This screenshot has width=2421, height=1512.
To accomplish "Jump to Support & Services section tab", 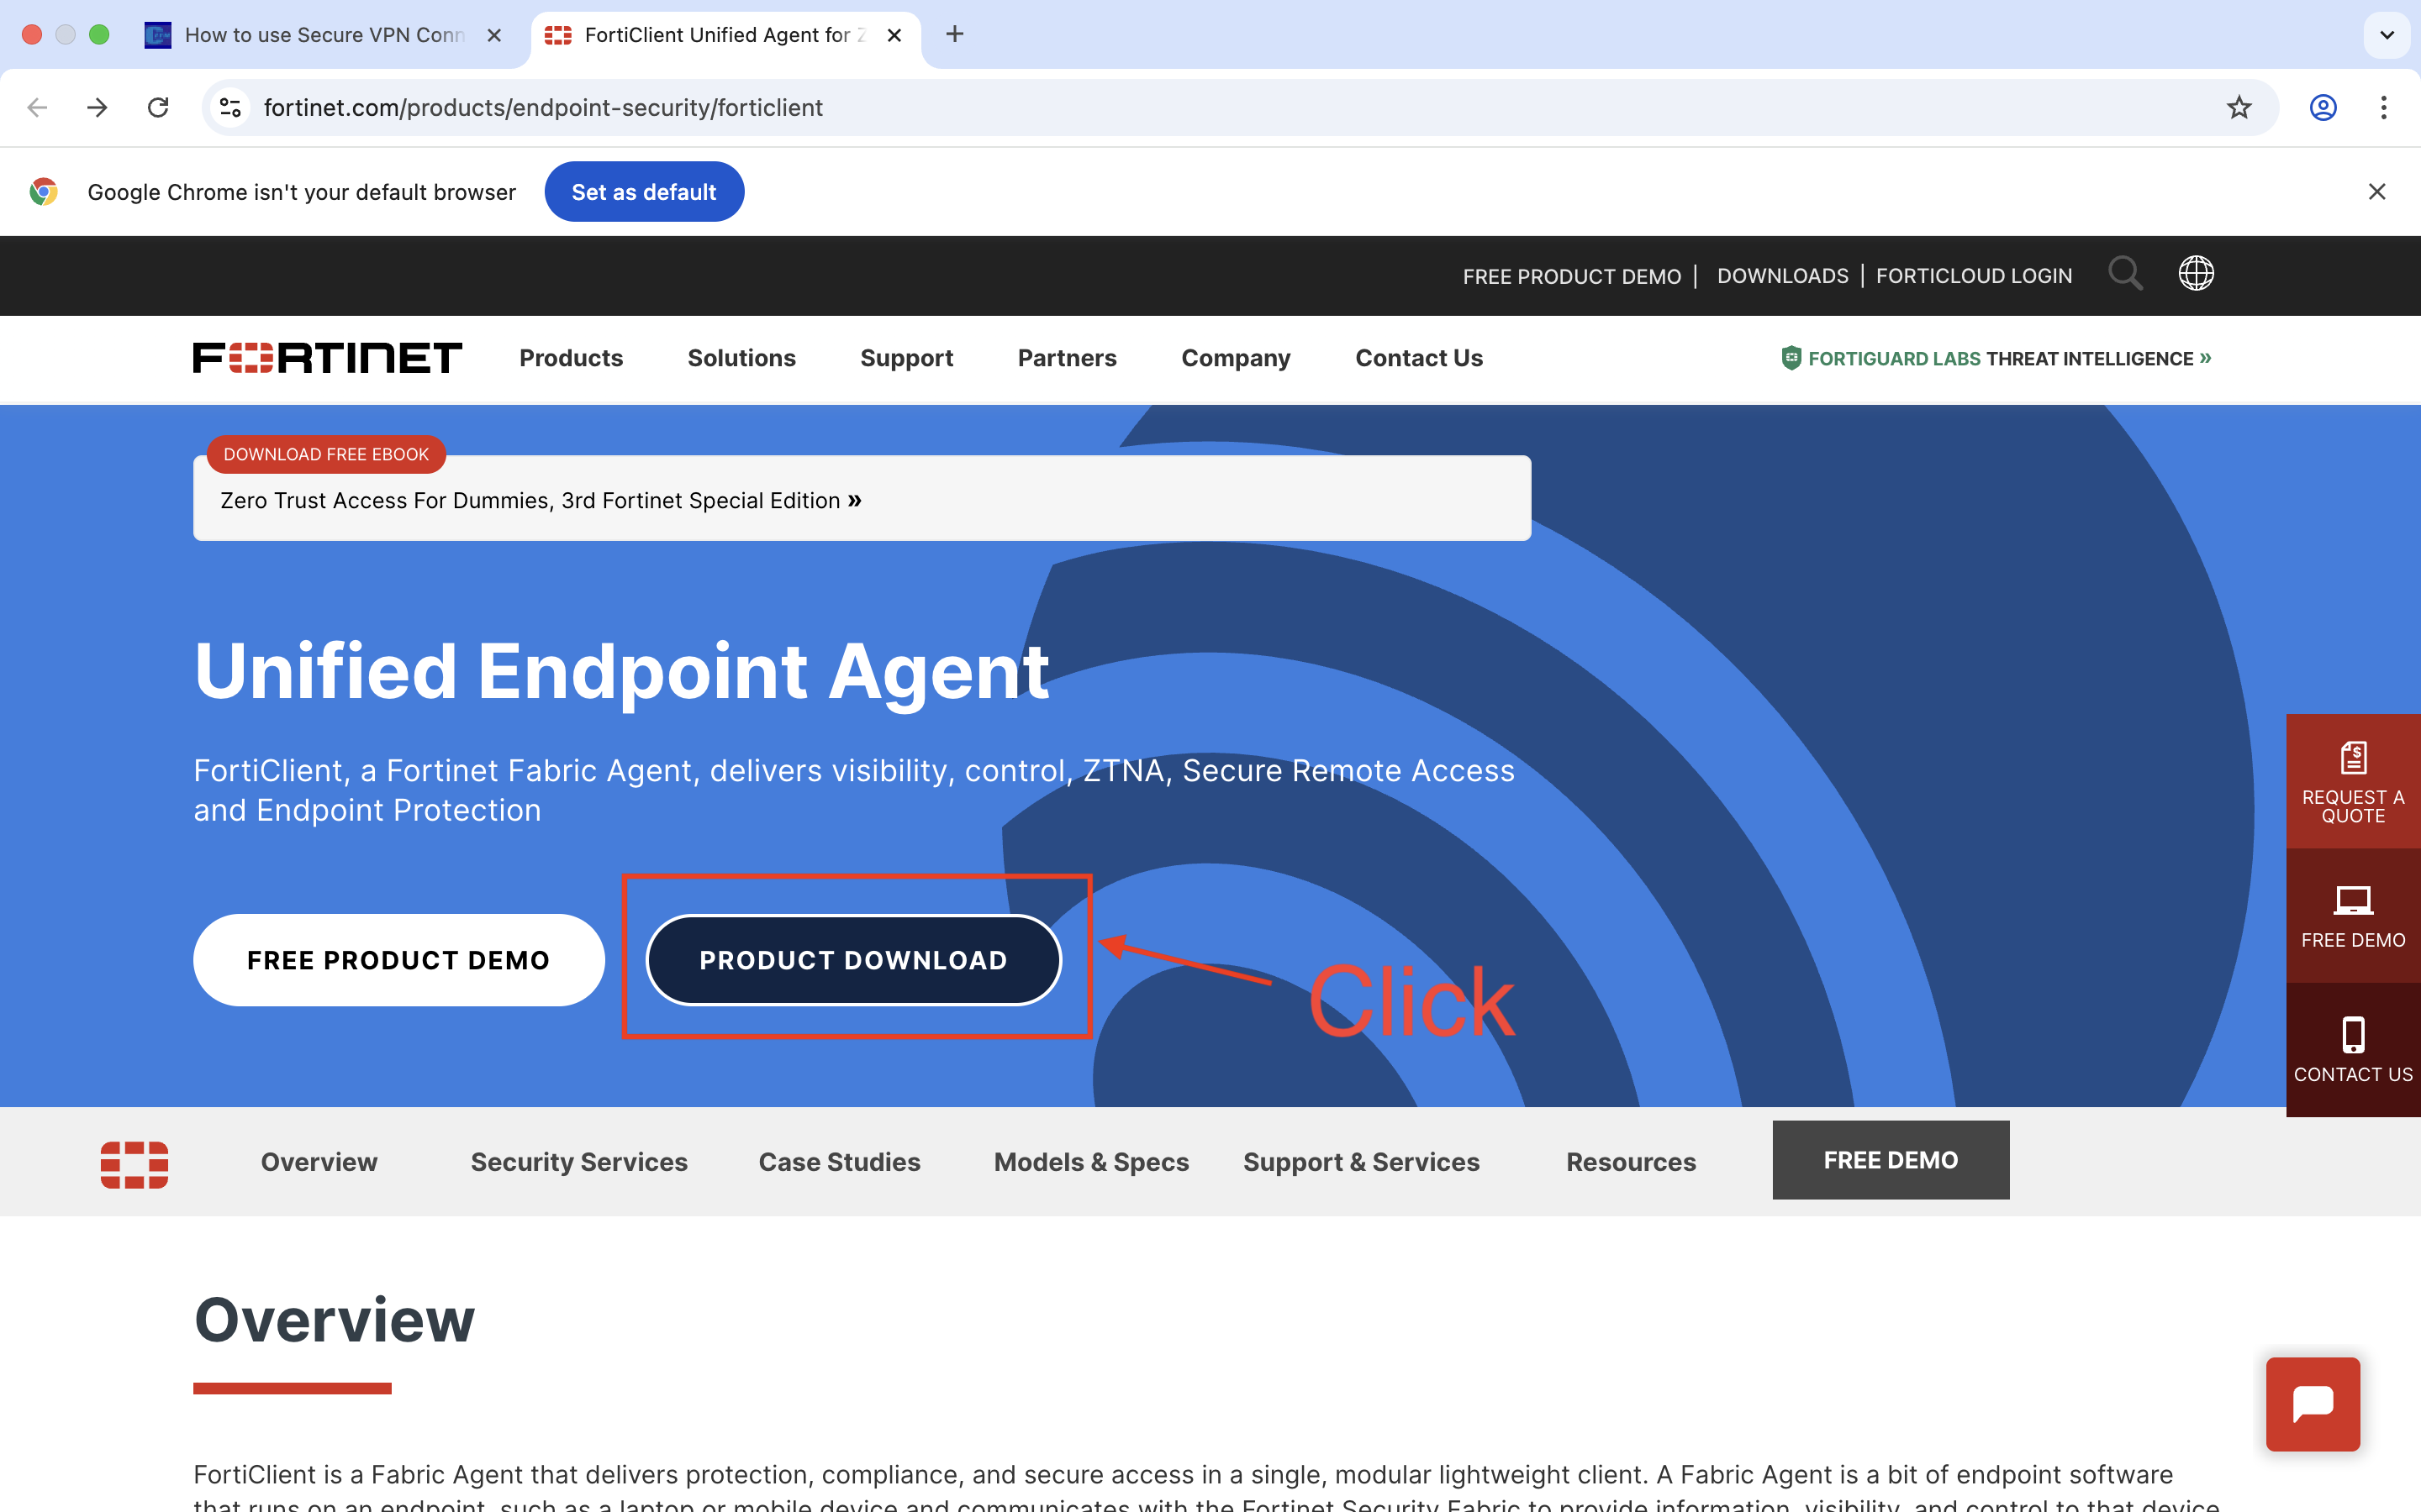I will 1362,1162.
